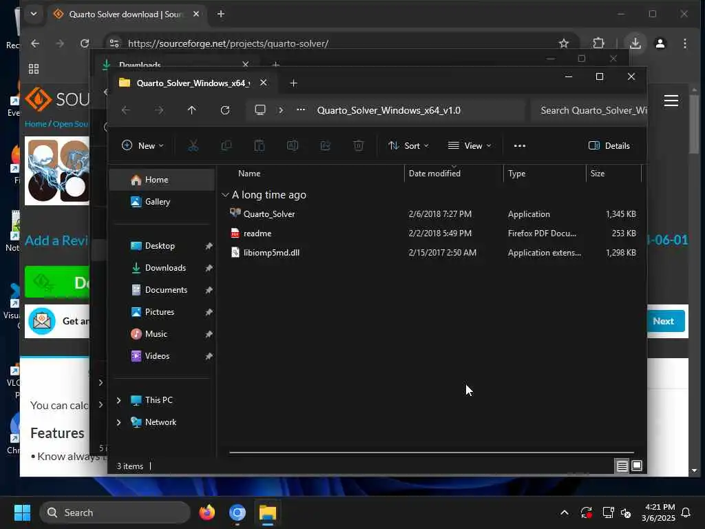
Task: Click the breadcrumb chevron after PC icon
Action: pyautogui.click(x=281, y=110)
